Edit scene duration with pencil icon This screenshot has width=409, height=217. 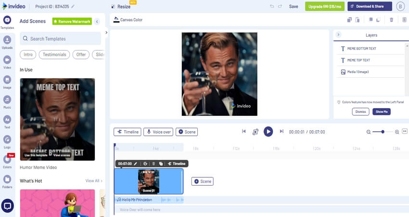click(x=135, y=163)
